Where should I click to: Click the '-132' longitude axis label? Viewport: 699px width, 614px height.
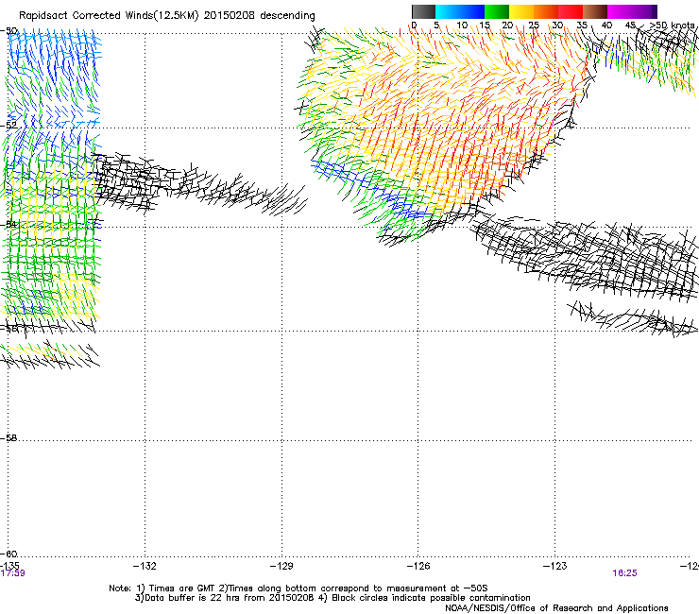(x=145, y=566)
